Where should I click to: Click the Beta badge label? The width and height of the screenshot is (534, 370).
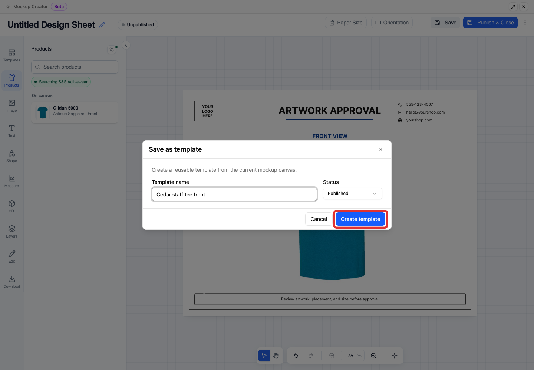coord(59,7)
